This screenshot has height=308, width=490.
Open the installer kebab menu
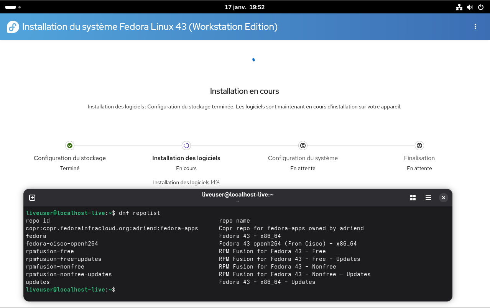coord(475,26)
